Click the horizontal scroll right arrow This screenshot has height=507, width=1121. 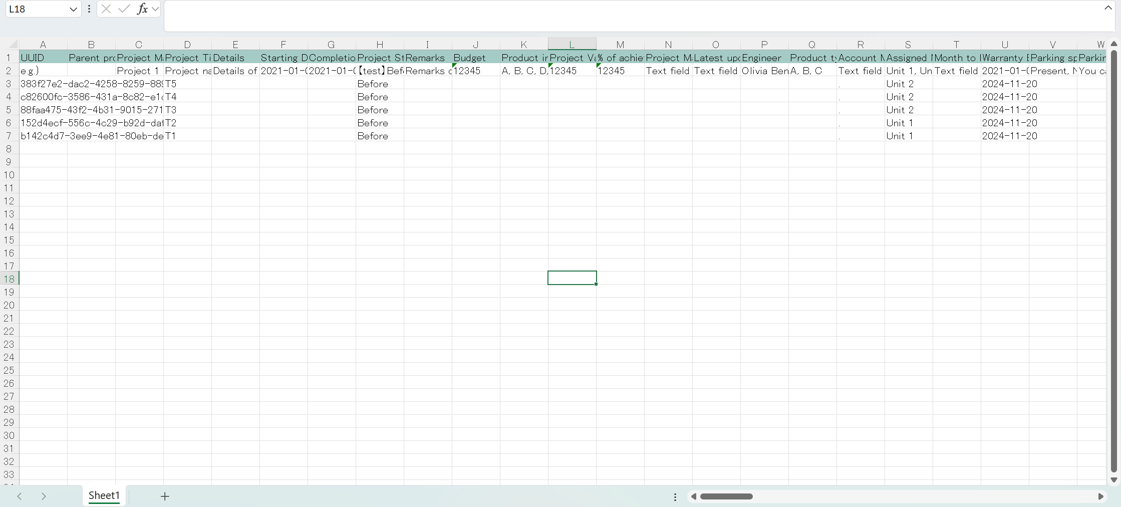click(x=1100, y=496)
